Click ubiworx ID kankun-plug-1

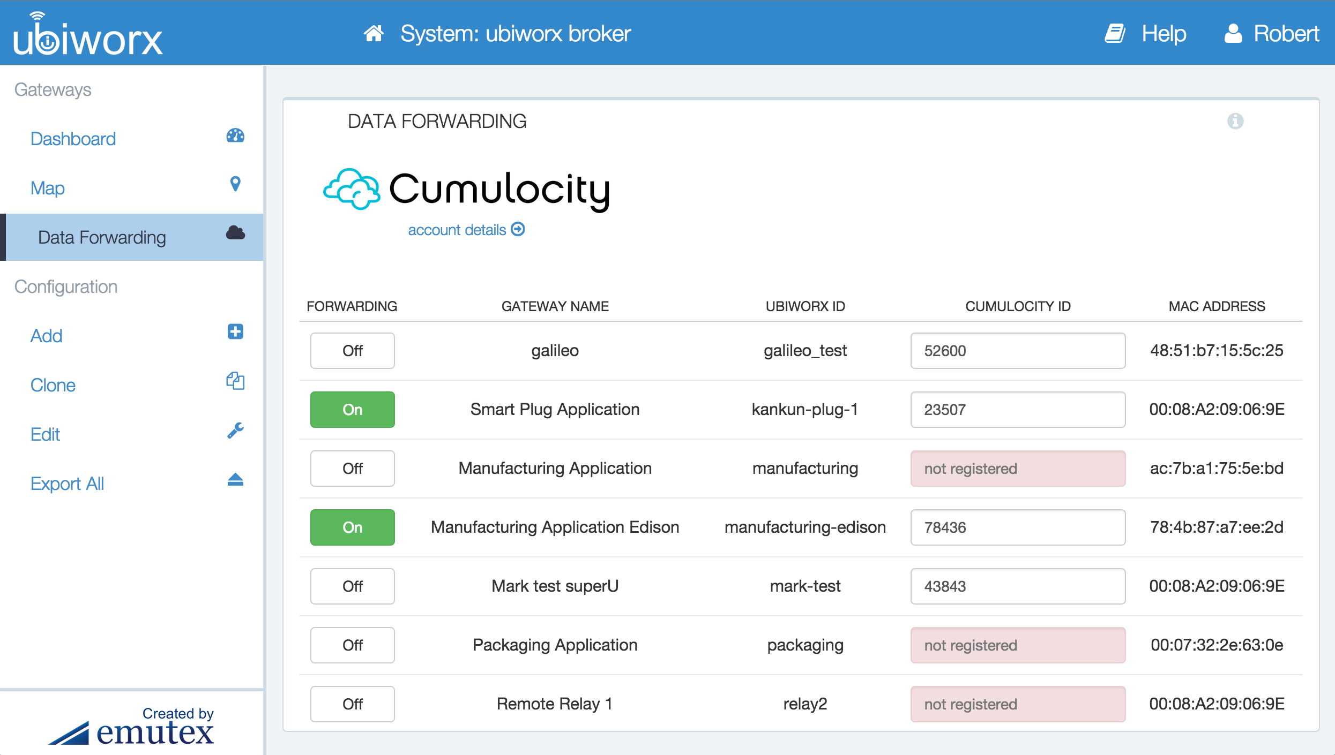(805, 409)
